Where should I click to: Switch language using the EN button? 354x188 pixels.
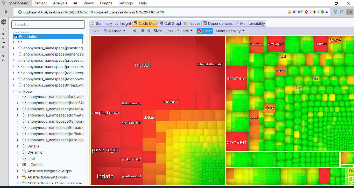click(x=350, y=12)
